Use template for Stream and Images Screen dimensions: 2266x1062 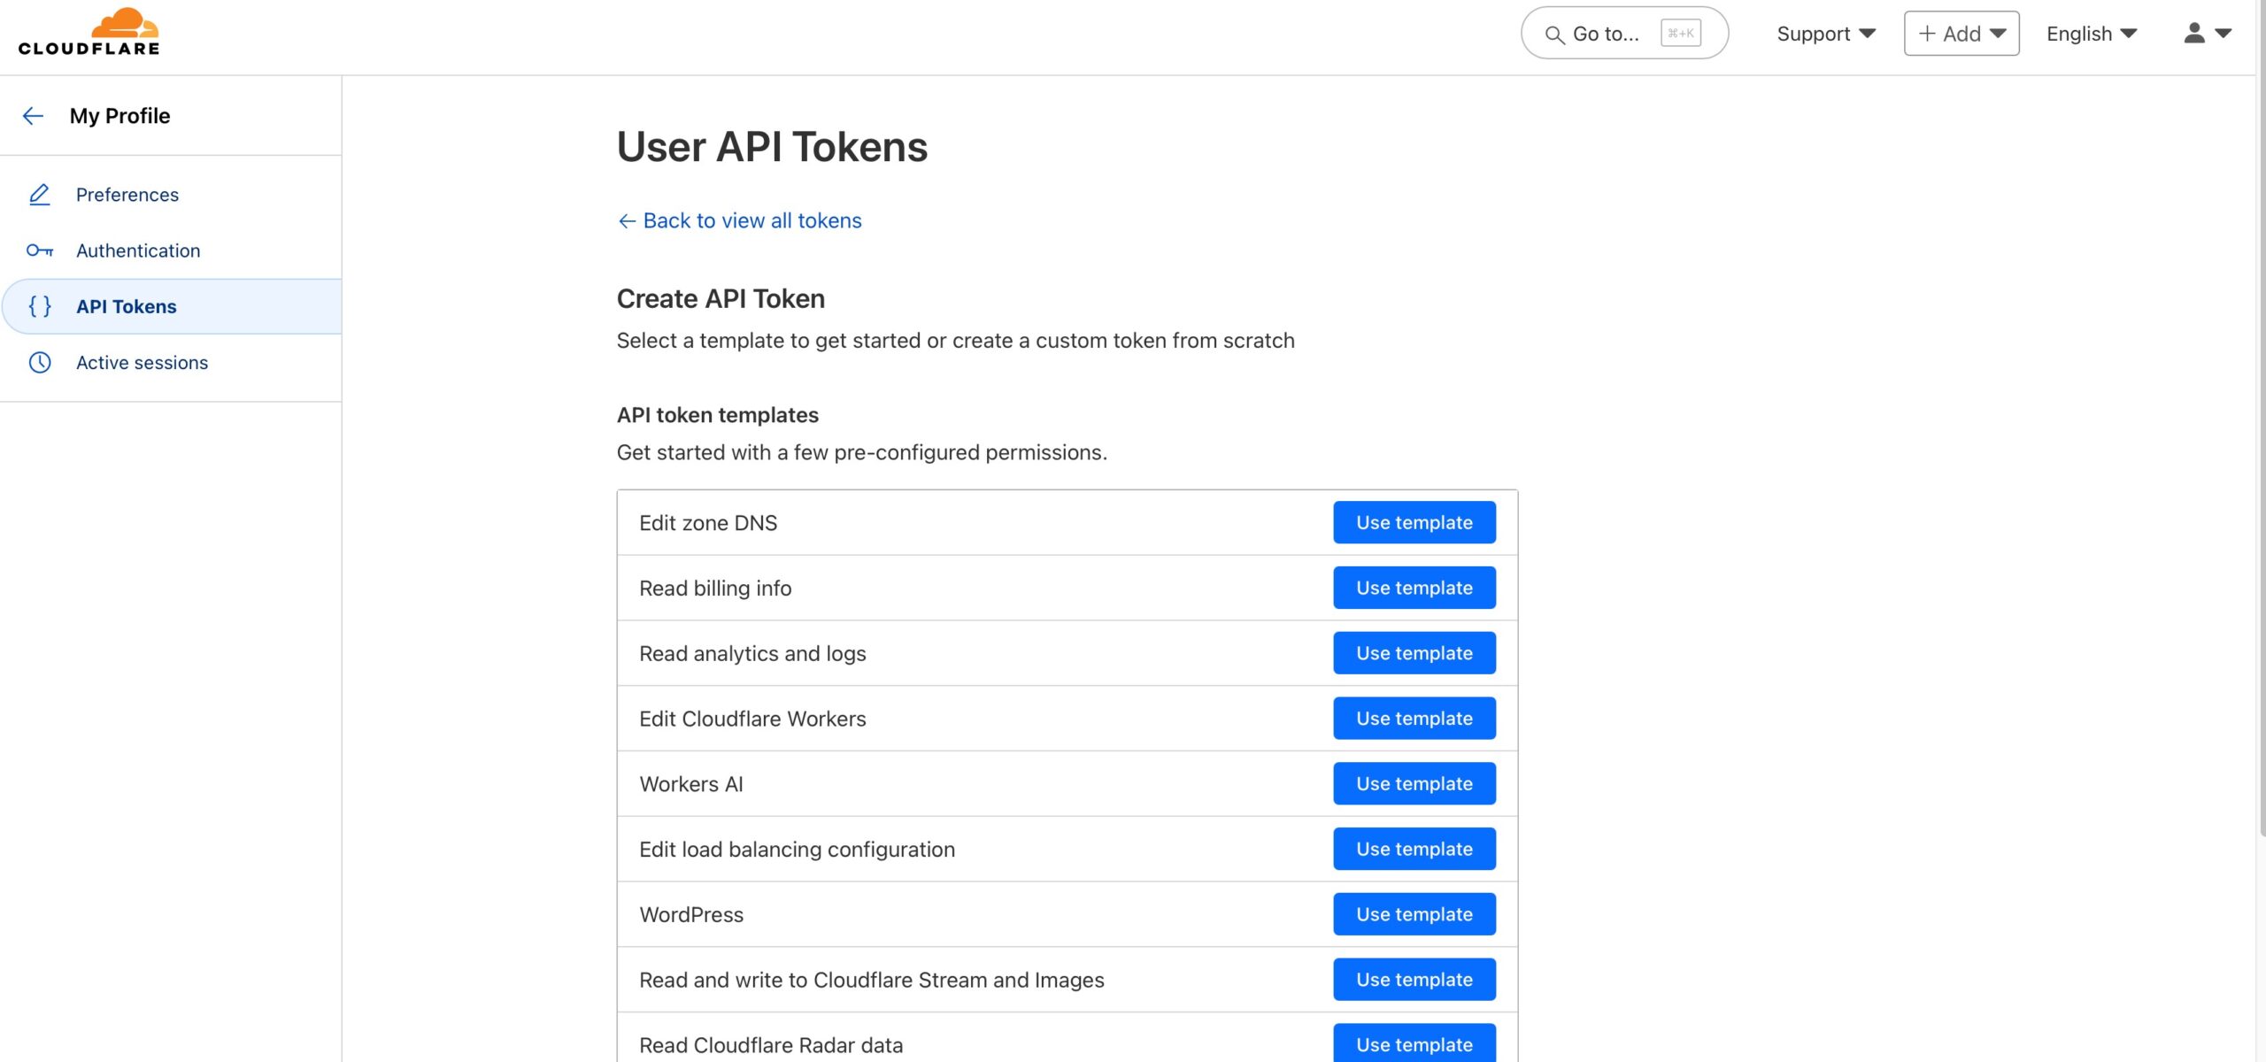[x=1414, y=980]
